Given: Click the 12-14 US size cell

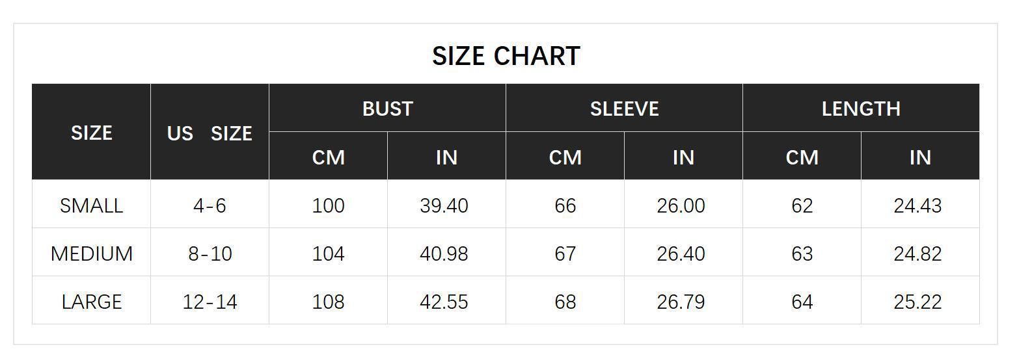Looking at the screenshot, I should pyautogui.click(x=210, y=302).
